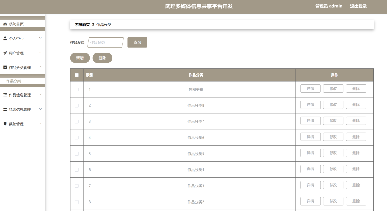Toggle the select-all checkbox in table header
Image resolution: width=387 pixels, height=211 pixels.
77,75
